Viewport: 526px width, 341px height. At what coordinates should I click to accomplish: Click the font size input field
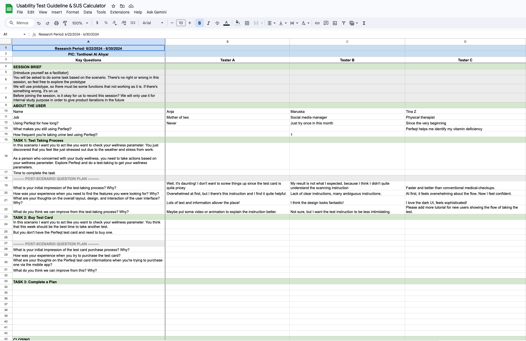[181, 23]
